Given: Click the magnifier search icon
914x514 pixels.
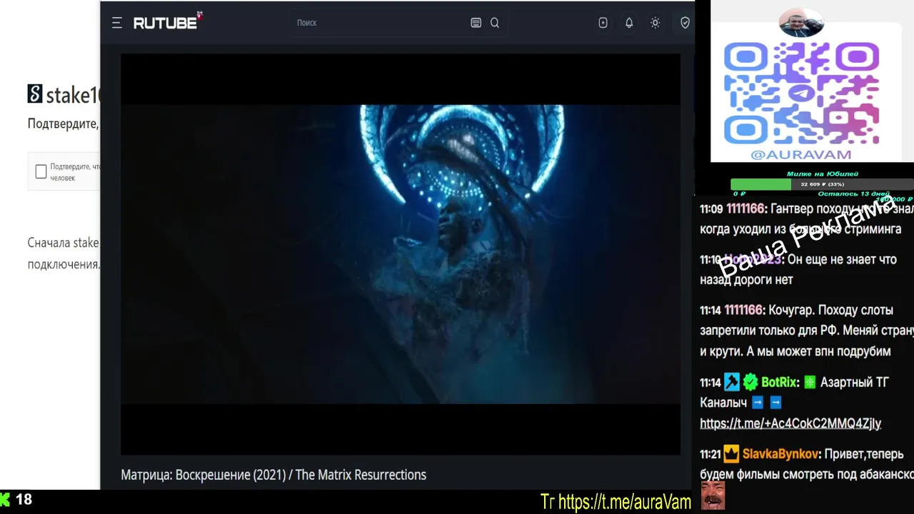Looking at the screenshot, I should tap(495, 23).
